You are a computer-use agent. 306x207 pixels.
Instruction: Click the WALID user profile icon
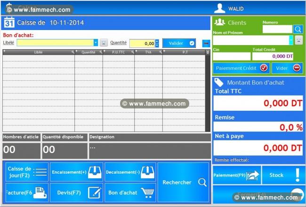tap(219, 8)
